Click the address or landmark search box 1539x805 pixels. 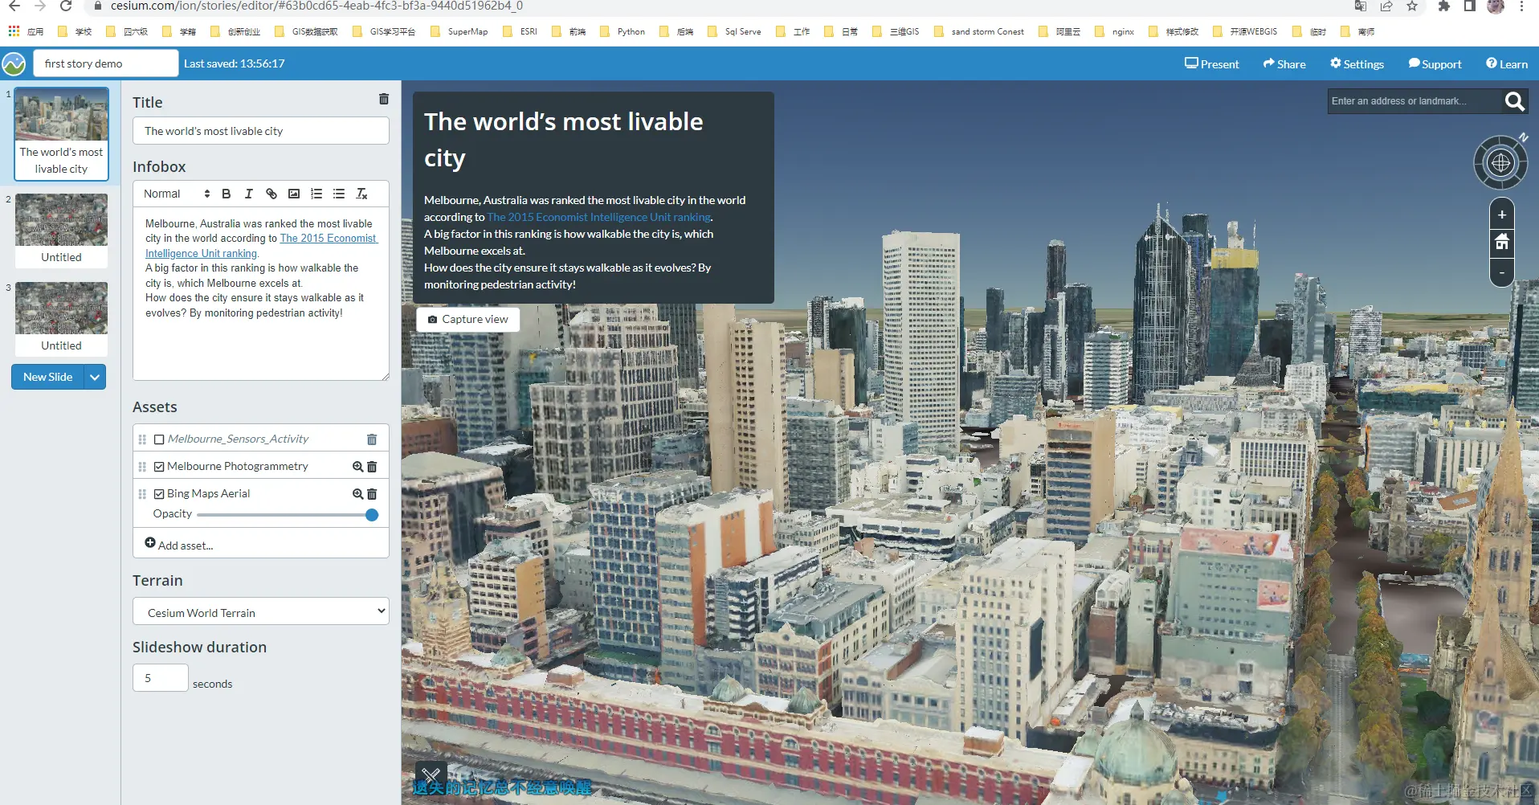pos(1415,101)
